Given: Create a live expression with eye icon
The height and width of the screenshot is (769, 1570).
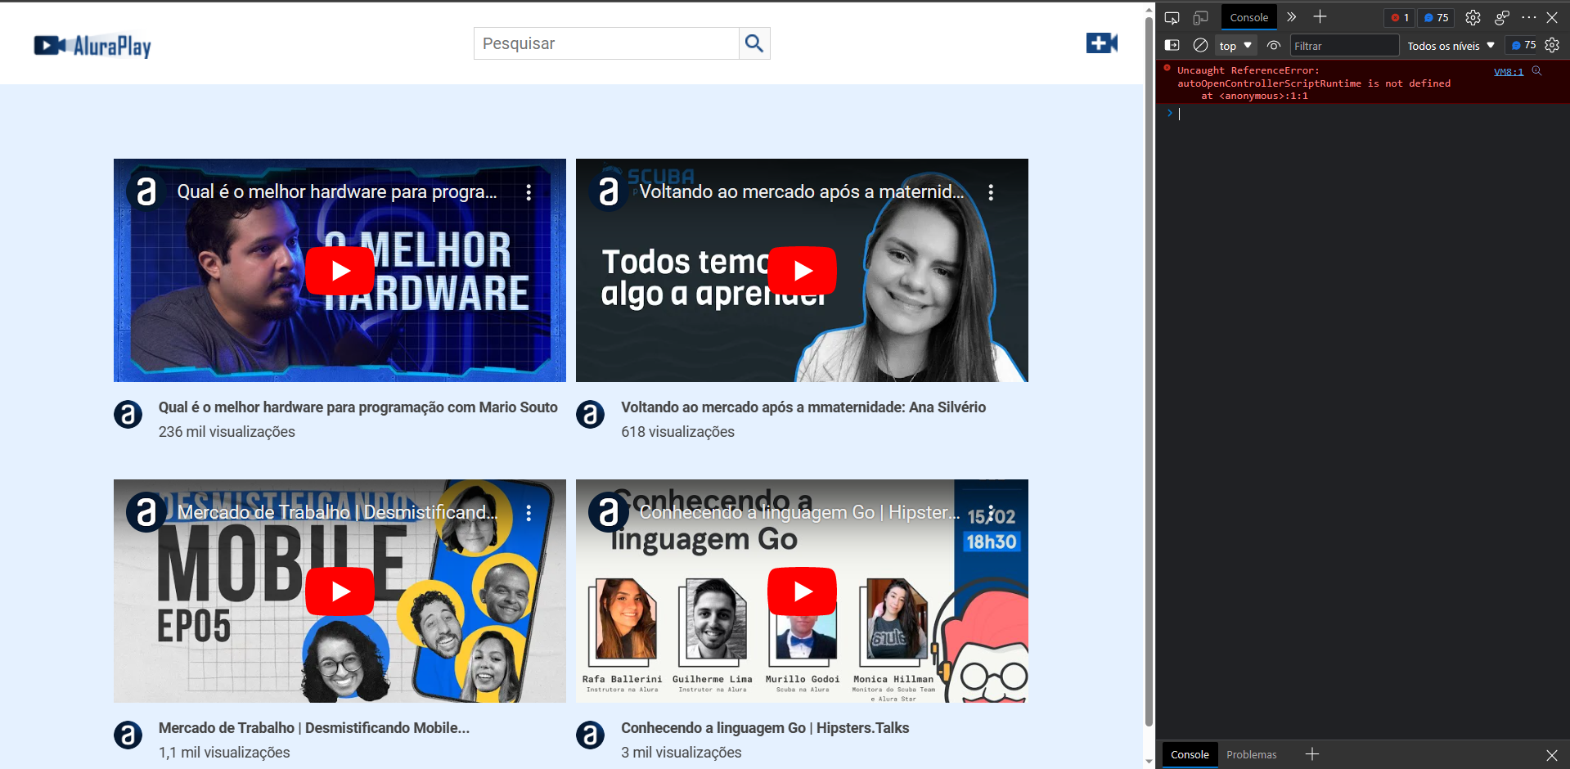Looking at the screenshot, I should (x=1273, y=45).
